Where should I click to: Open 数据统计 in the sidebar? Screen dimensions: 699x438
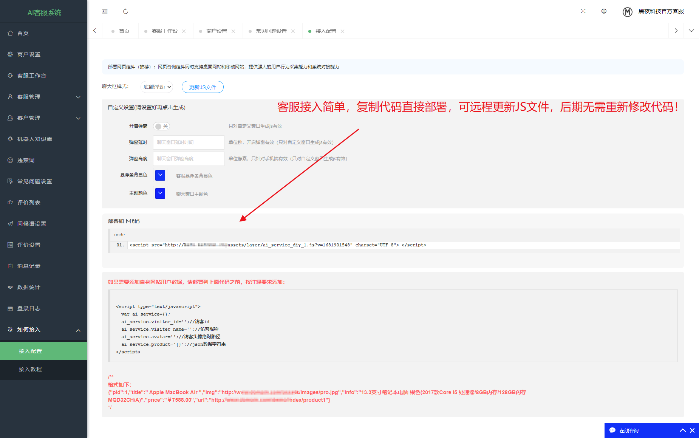43,287
